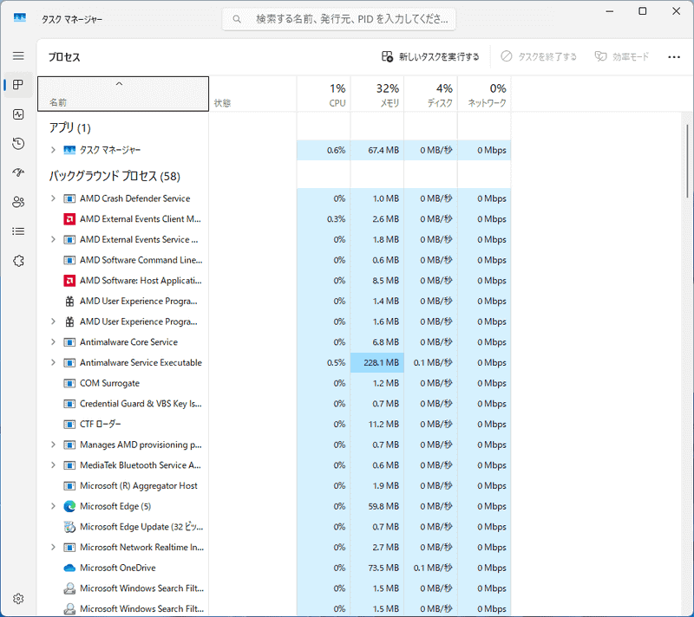Click AMD External Events Client red icon

69,218
